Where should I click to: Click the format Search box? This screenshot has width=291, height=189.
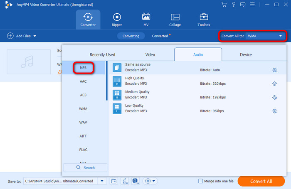[x=85, y=168]
